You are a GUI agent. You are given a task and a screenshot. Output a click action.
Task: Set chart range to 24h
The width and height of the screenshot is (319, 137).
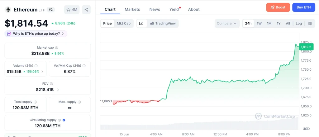tap(248, 24)
